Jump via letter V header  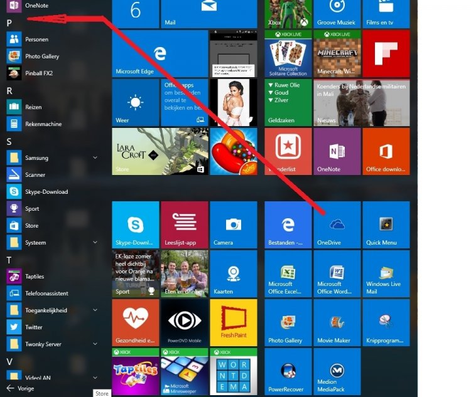(x=9, y=362)
